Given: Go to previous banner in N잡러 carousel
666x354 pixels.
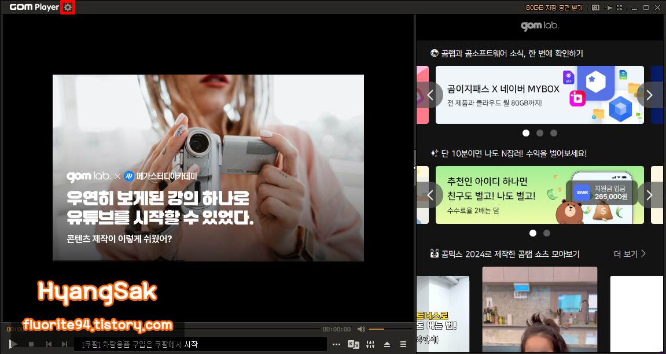Looking at the screenshot, I should pos(429,195).
